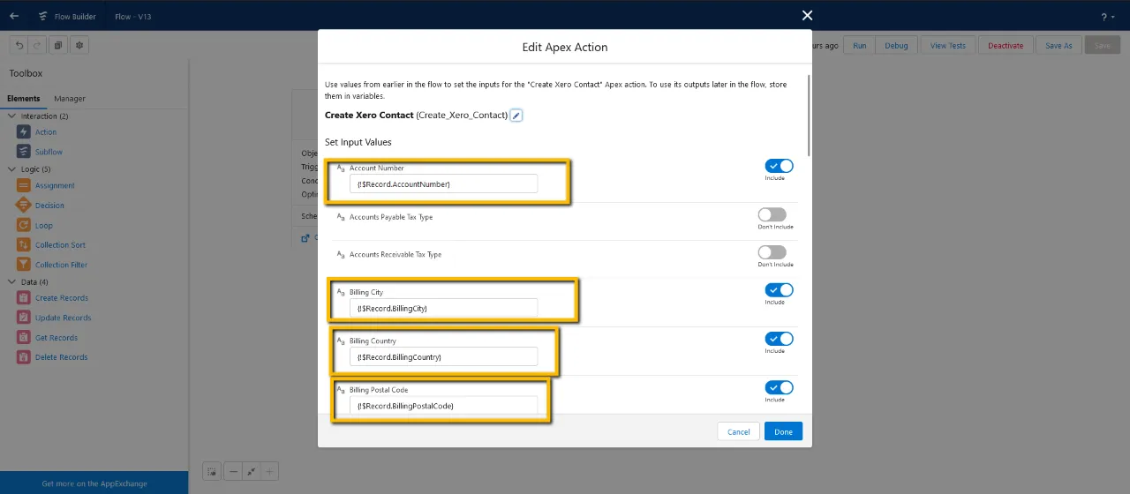Collapse the Data (4) toolbox section
The width and height of the screenshot is (1130, 494).
point(11,281)
